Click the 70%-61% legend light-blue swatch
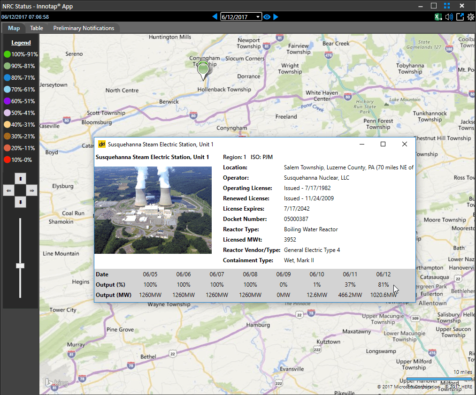The width and height of the screenshot is (476, 395). click(8, 90)
